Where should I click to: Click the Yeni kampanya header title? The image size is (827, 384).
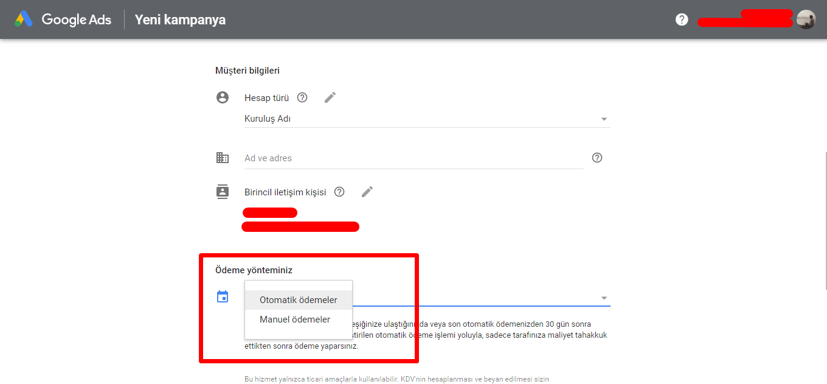pos(180,19)
